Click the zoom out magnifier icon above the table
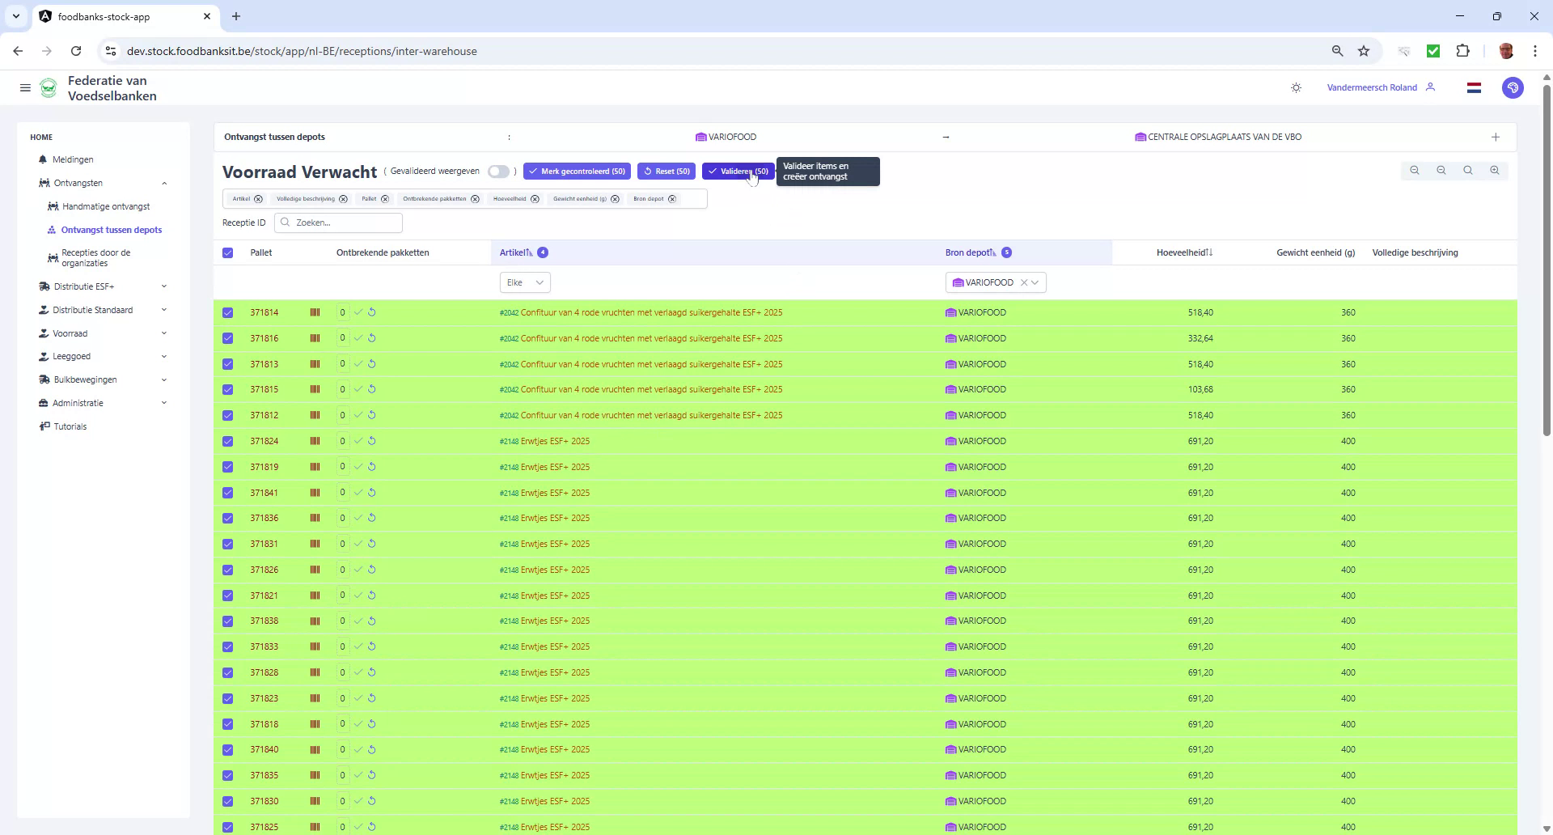 tap(1441, 171)
